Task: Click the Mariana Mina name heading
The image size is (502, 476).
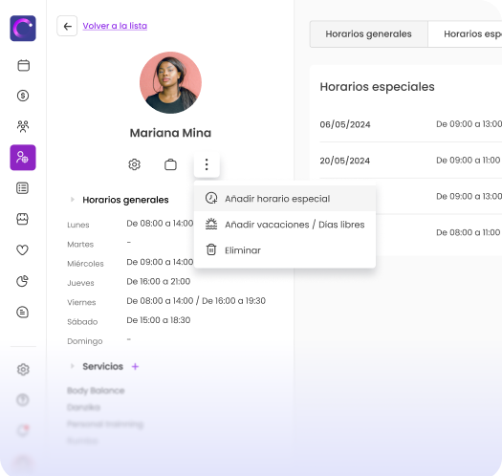Action: 170,133
